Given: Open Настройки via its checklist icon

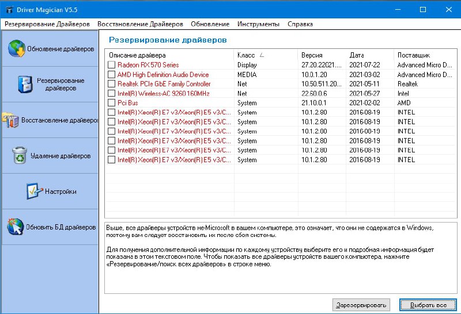Looking at the screenshot, I should (35, 191).
